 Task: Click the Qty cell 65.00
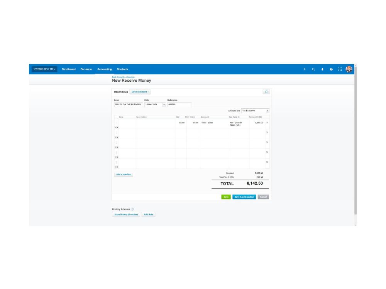(181, 124)
